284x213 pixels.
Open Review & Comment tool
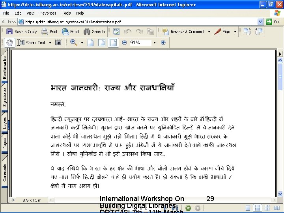[x=183, y=32]
